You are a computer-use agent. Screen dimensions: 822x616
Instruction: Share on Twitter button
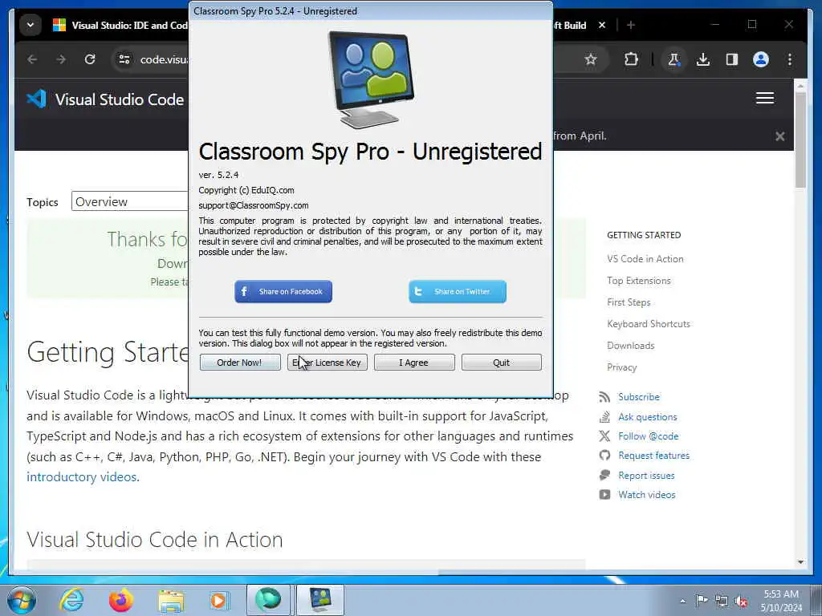point(457,292)
